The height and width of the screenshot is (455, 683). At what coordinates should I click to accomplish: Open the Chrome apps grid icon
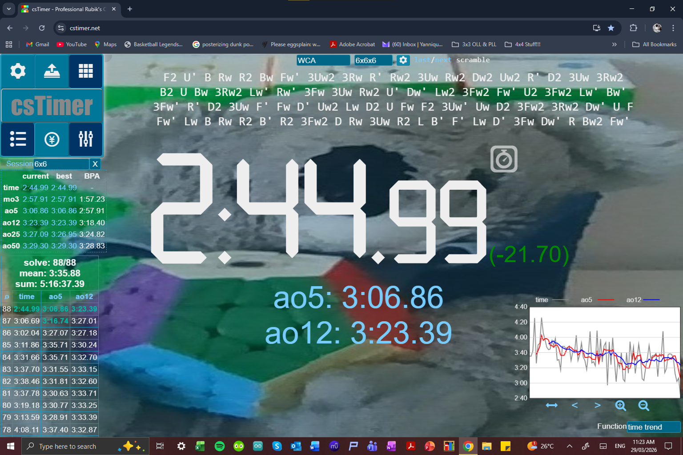[x=9, y=44]
